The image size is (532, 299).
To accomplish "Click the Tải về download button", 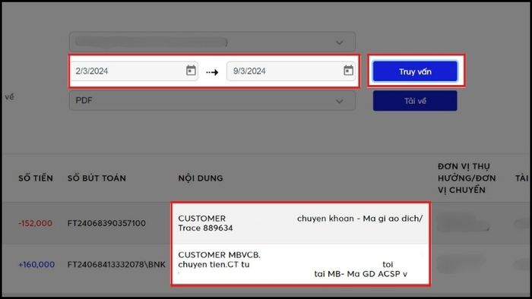I will (415, 101).
